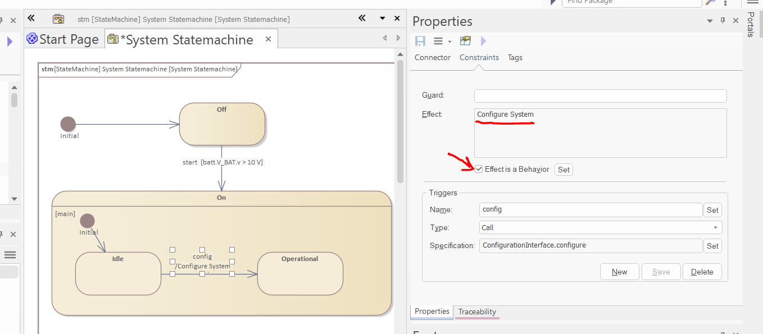Click the Find Package search magnifier icon
Image resolution: width=763 pixels, height=334 pixels.
tap(710, 2)
